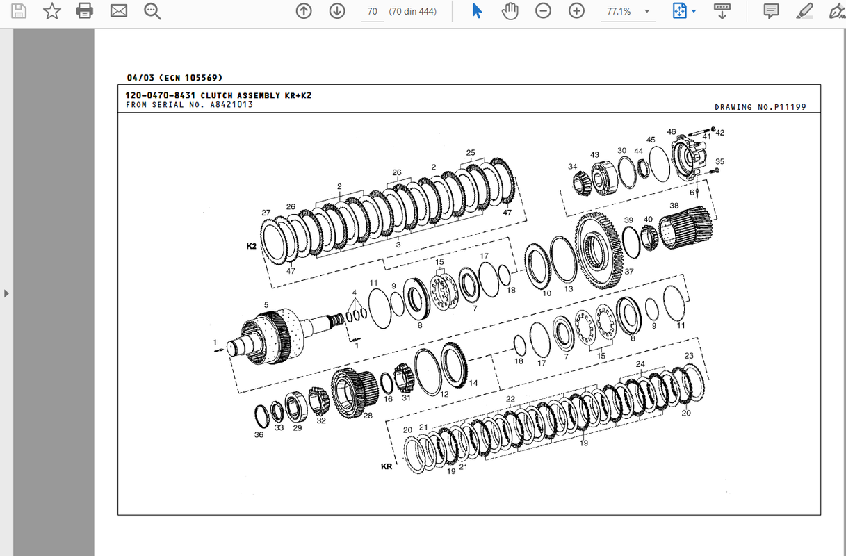This screenshot has height=556, width=846.
Task: Send the file by email with the envelope icon
Action: tap(119, 11)
